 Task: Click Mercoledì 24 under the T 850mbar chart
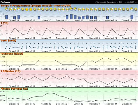(111, 86)
